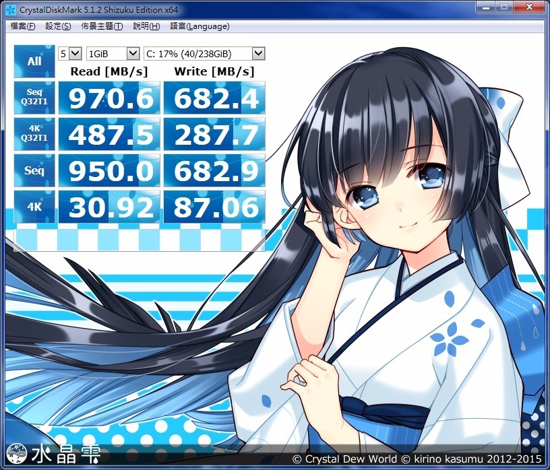Select the 4K Q32T1 write value 287.7
Screen dimensions: 550x470
tap(214, 134)
